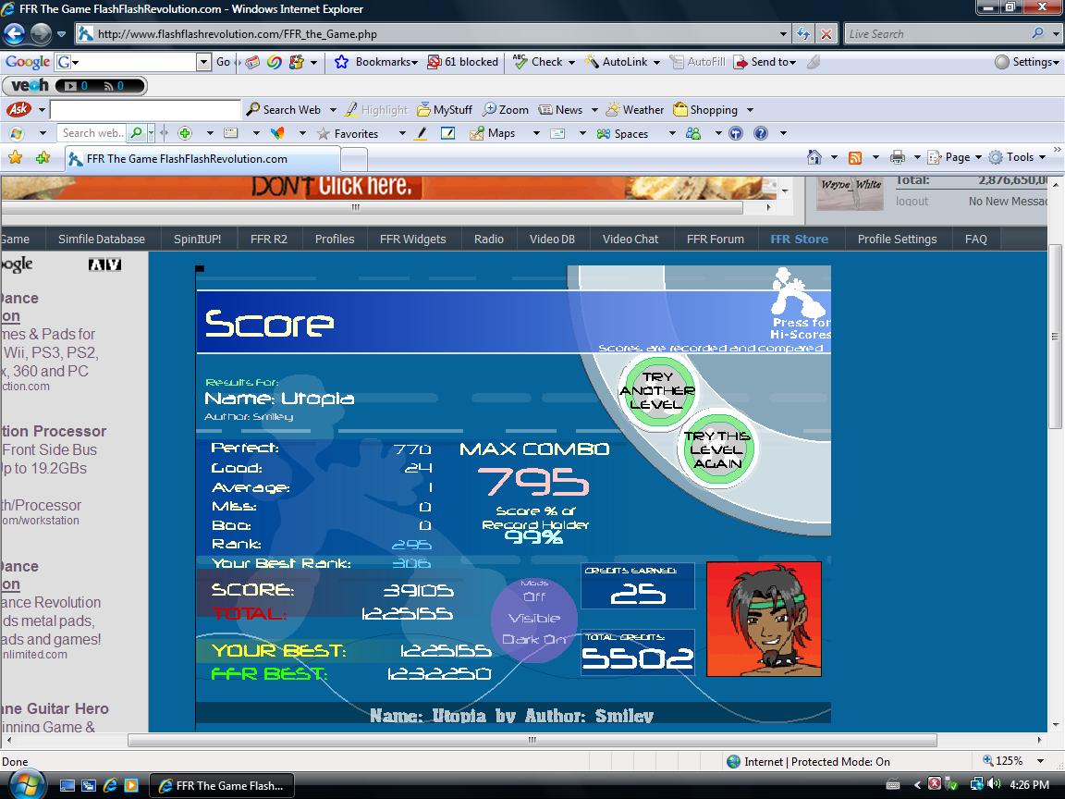The width and height of the screenshot is (1065, 799).
Task: Click Try This Level Again button
Action: [x=717, y=449]
